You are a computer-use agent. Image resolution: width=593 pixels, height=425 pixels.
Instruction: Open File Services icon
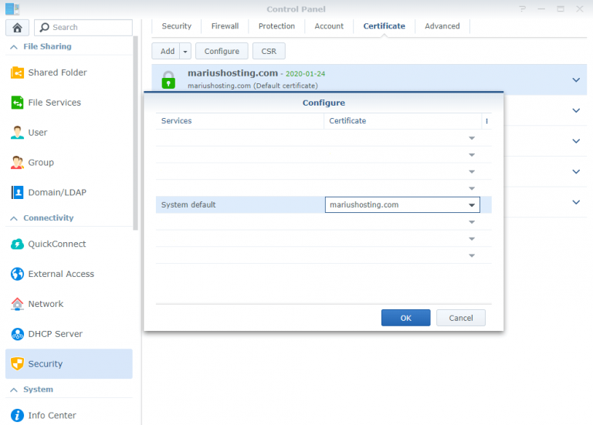pos(17,103)
